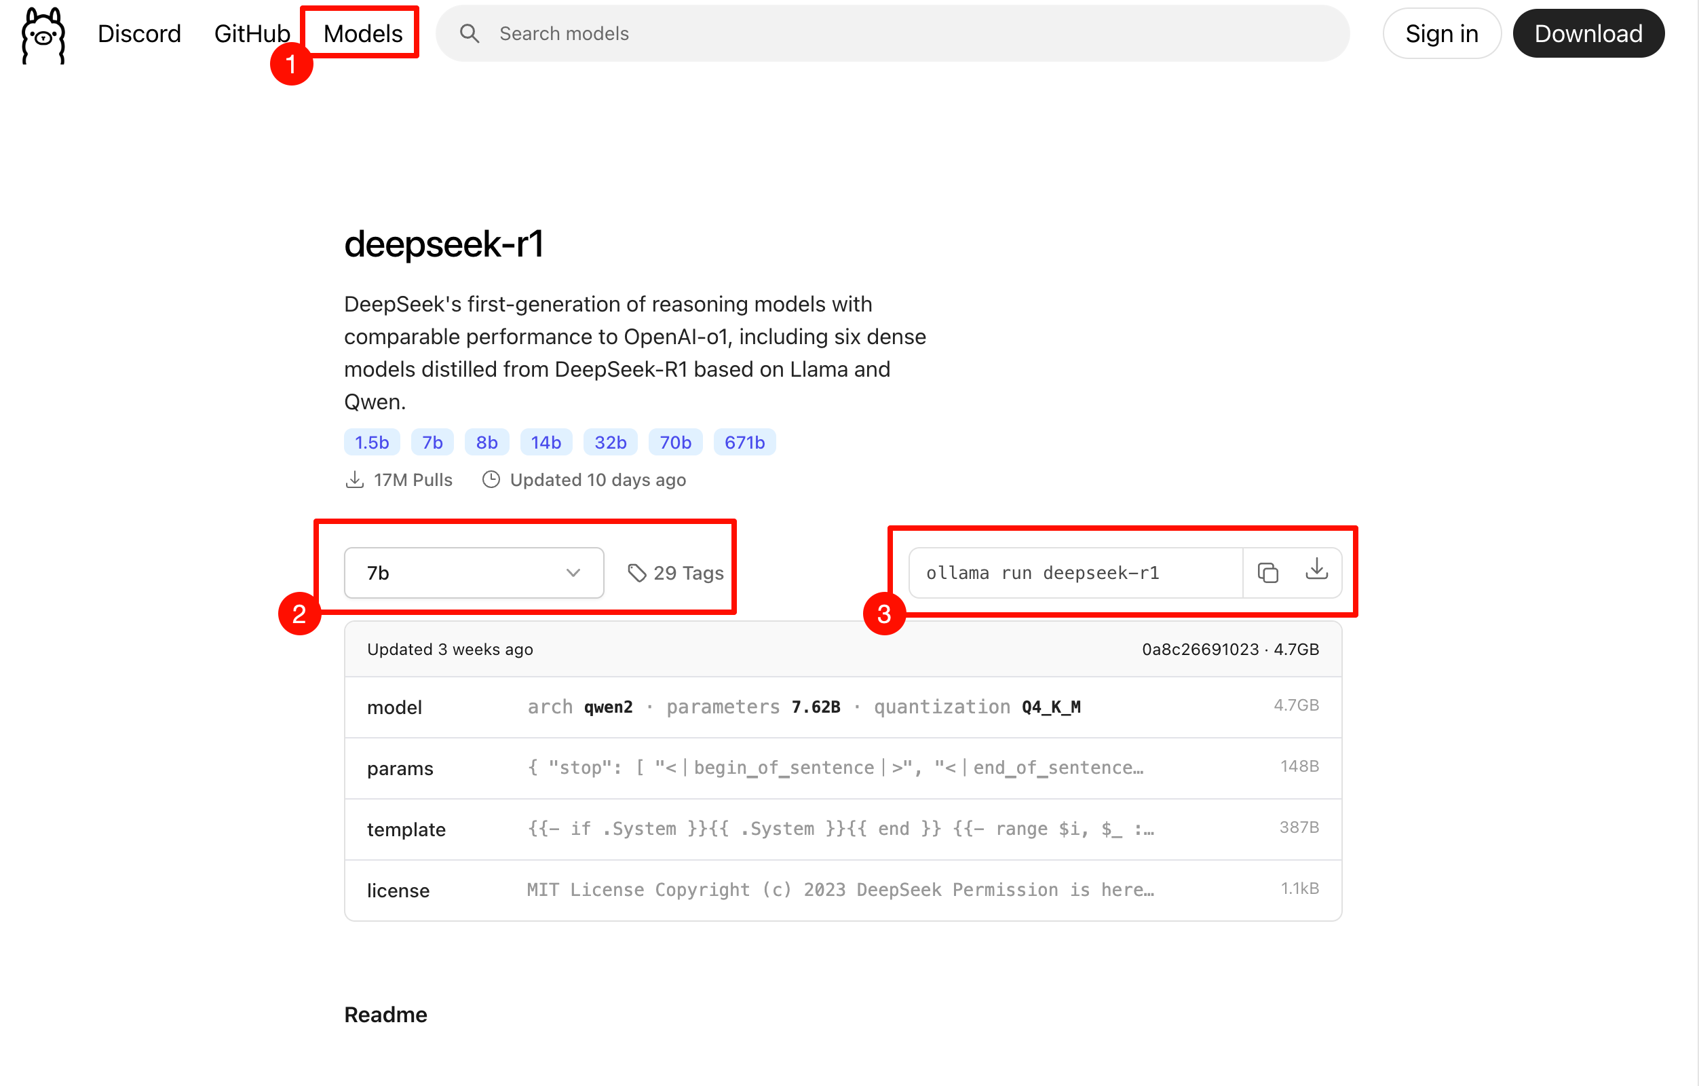View the 29 Tags link
Viewport: 1699px width, 1086px height.
click(x=687, y=573)
